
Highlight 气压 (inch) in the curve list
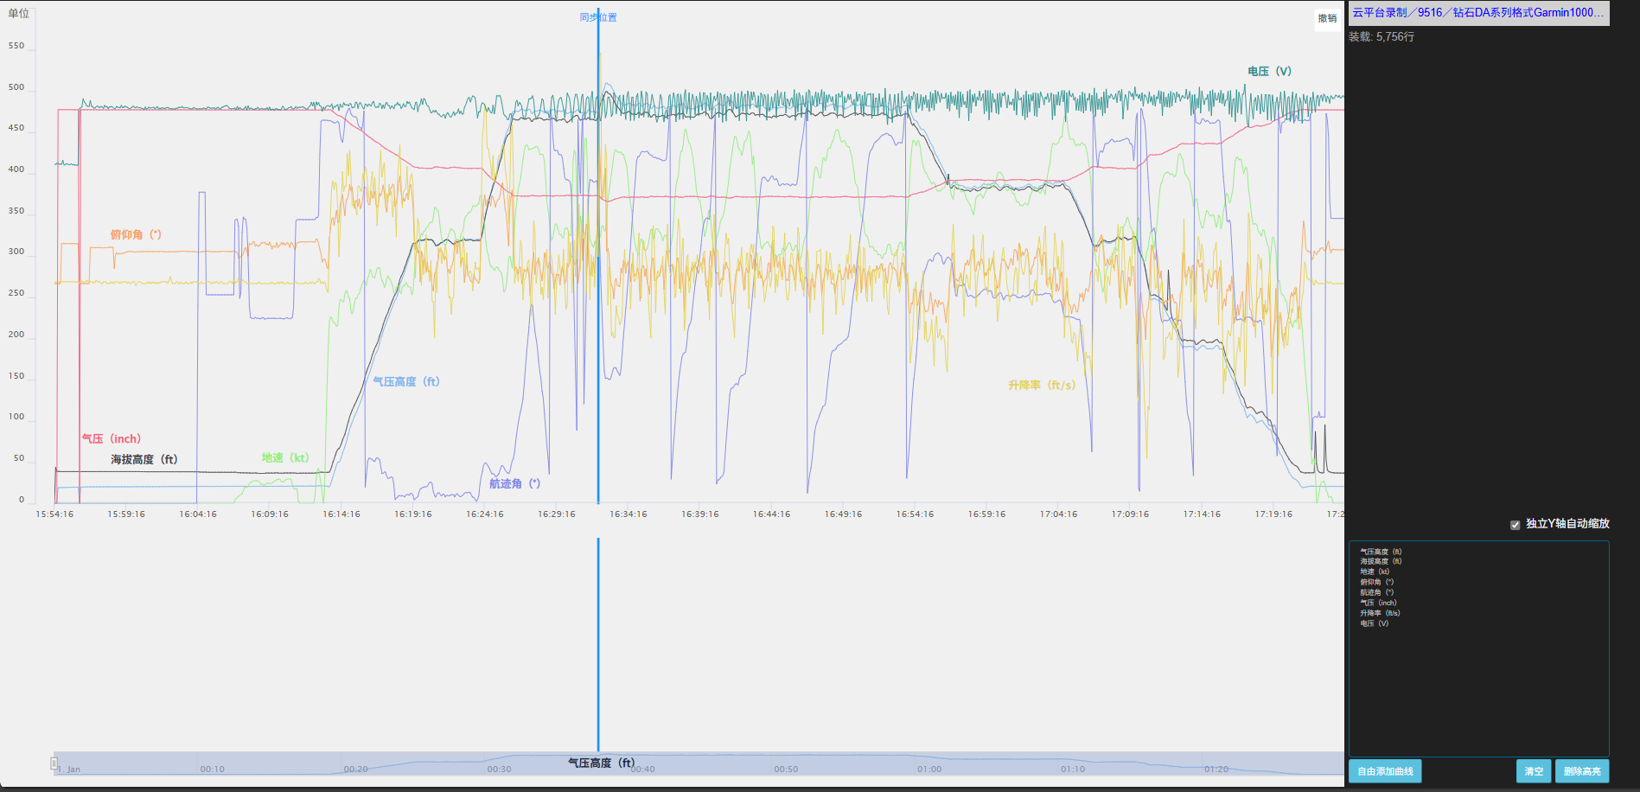[1378, 603]
